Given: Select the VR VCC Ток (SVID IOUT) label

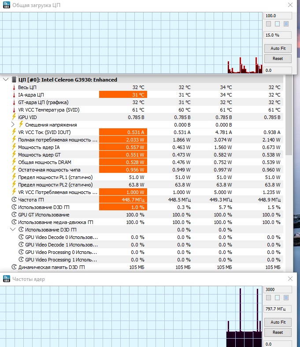Looking at the screenshot, I should (x=44, y=132).
